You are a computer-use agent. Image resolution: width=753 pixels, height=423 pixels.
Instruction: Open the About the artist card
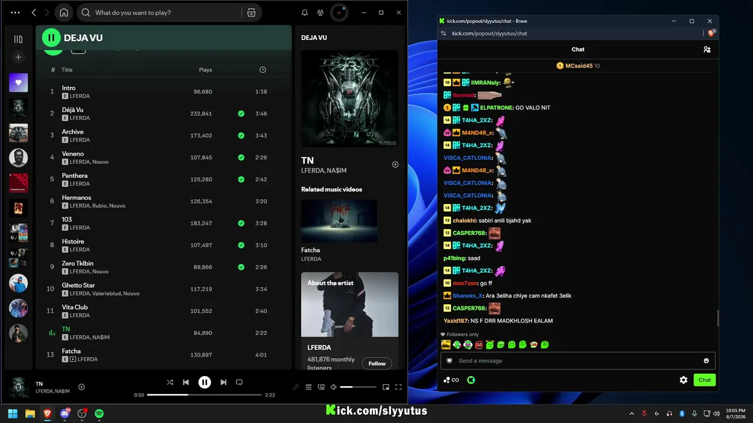click(349, 321)
